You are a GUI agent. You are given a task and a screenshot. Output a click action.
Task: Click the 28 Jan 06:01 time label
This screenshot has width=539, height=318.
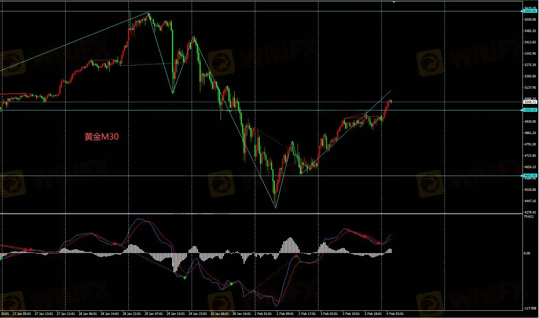coord(88,314)
